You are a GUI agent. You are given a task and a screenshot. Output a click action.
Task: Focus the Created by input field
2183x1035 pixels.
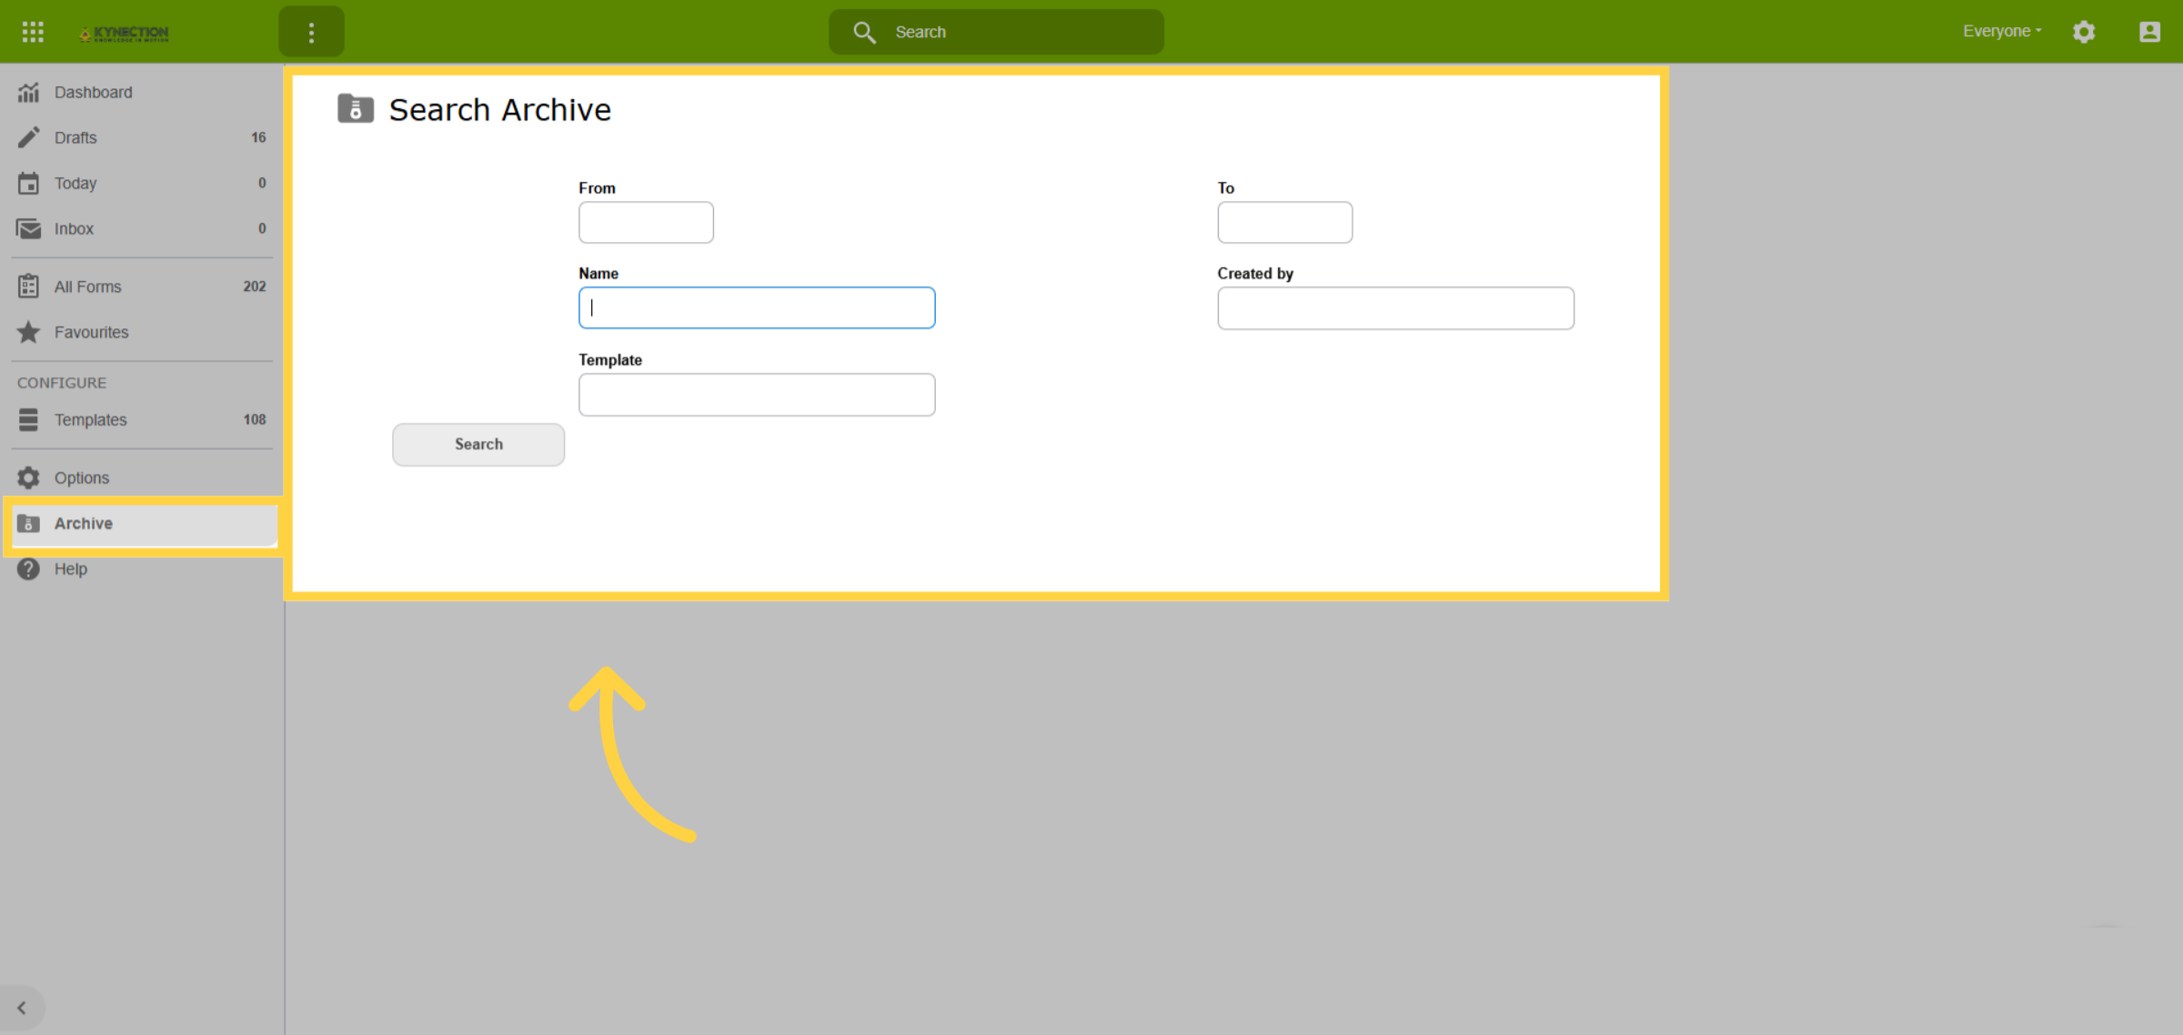pos(1395,308)
